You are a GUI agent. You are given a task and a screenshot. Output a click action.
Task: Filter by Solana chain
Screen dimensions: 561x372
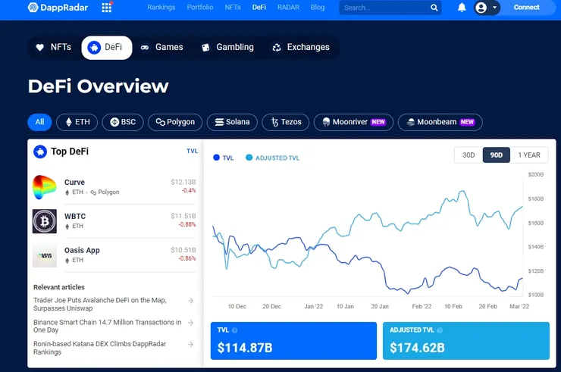(232, 122)
